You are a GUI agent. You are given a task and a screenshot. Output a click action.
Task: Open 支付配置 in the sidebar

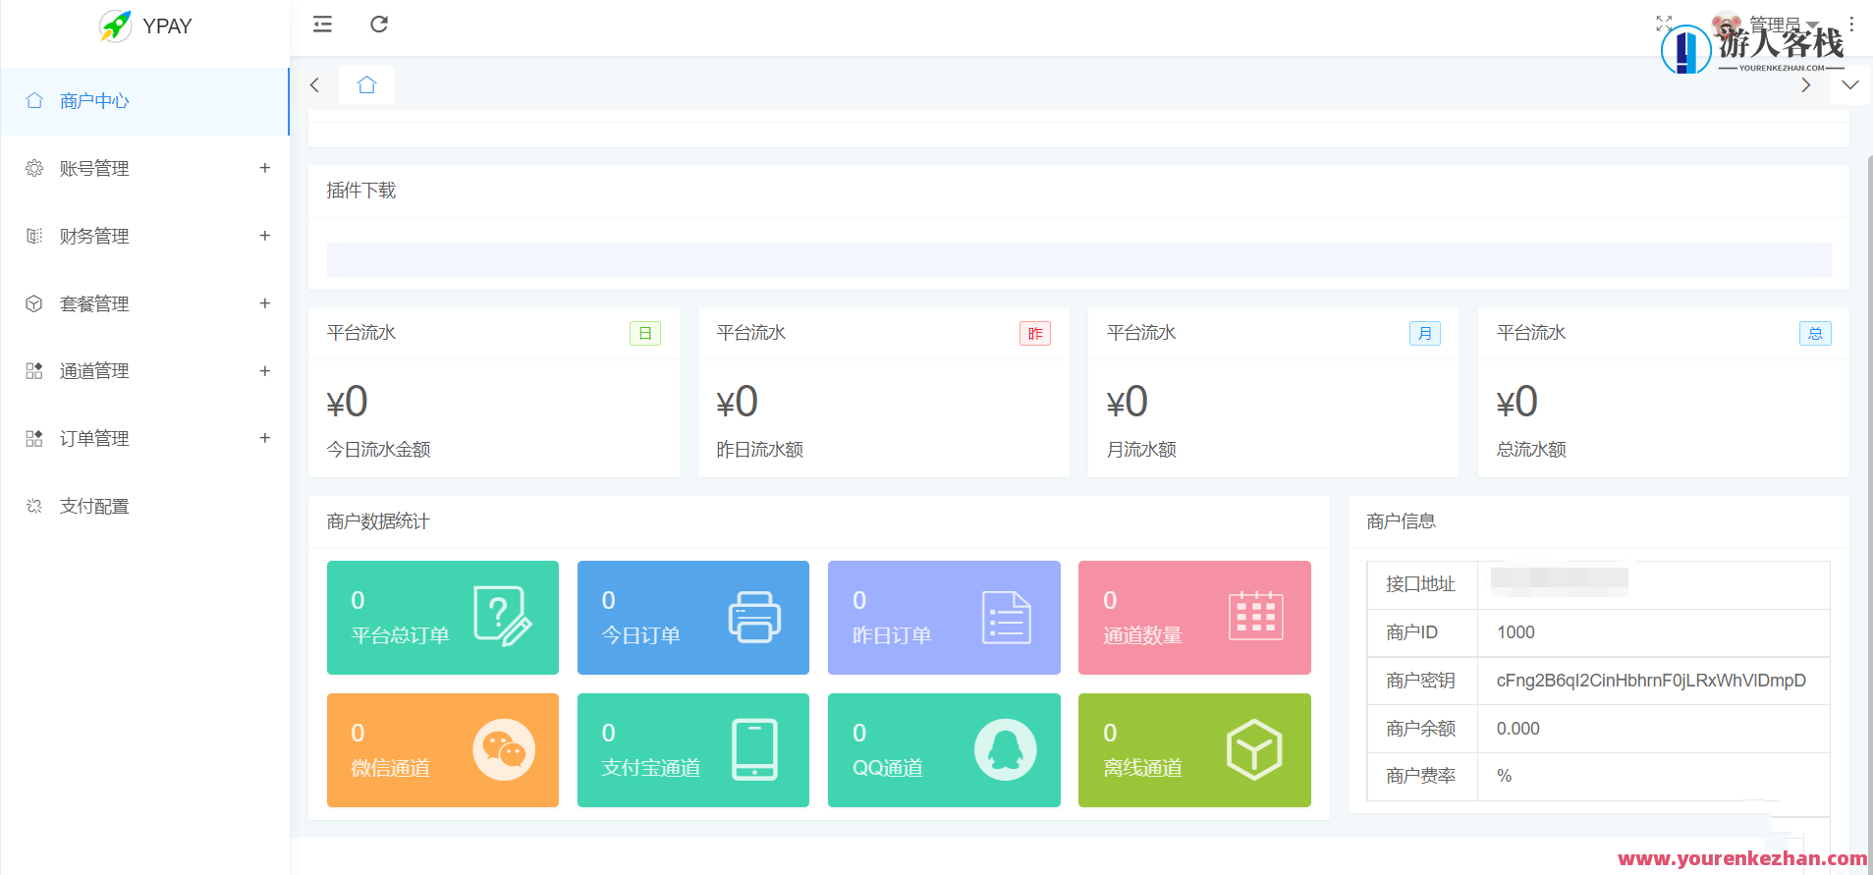(x=94, y=507)
